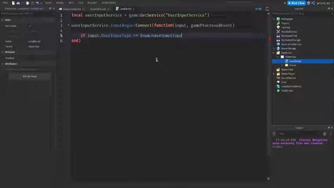Click the MaterialService icon in Explorer
The image size is (334, 188).
pos(278,31)
